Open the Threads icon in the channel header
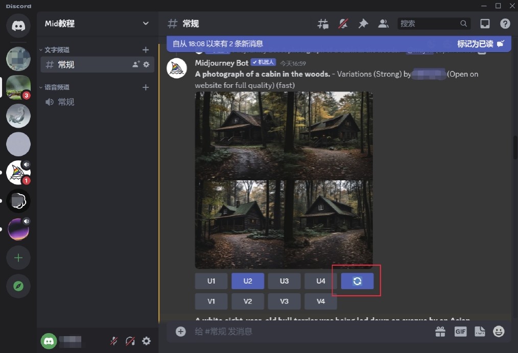The height and width of the screenshot is (353, 518). tap(323, 24)
